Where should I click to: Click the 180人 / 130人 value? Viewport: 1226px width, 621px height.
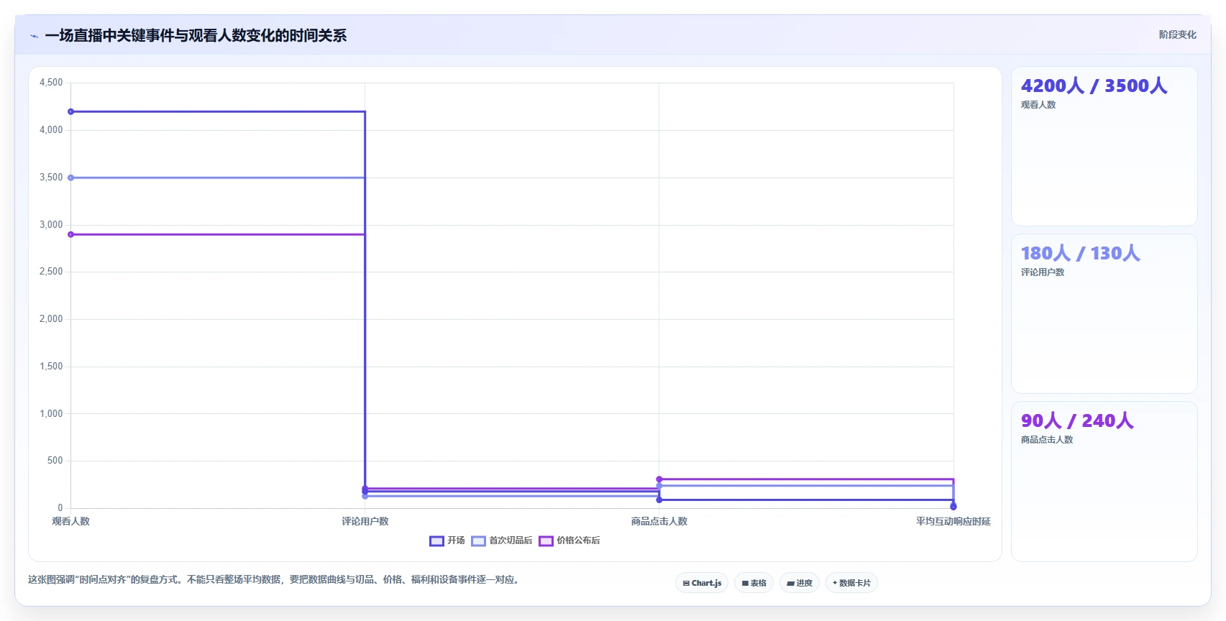pyautogui.click(x=1080, y=253)
